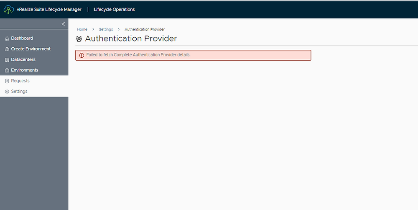Click the Authentication Provider users icon

(79, 39)
